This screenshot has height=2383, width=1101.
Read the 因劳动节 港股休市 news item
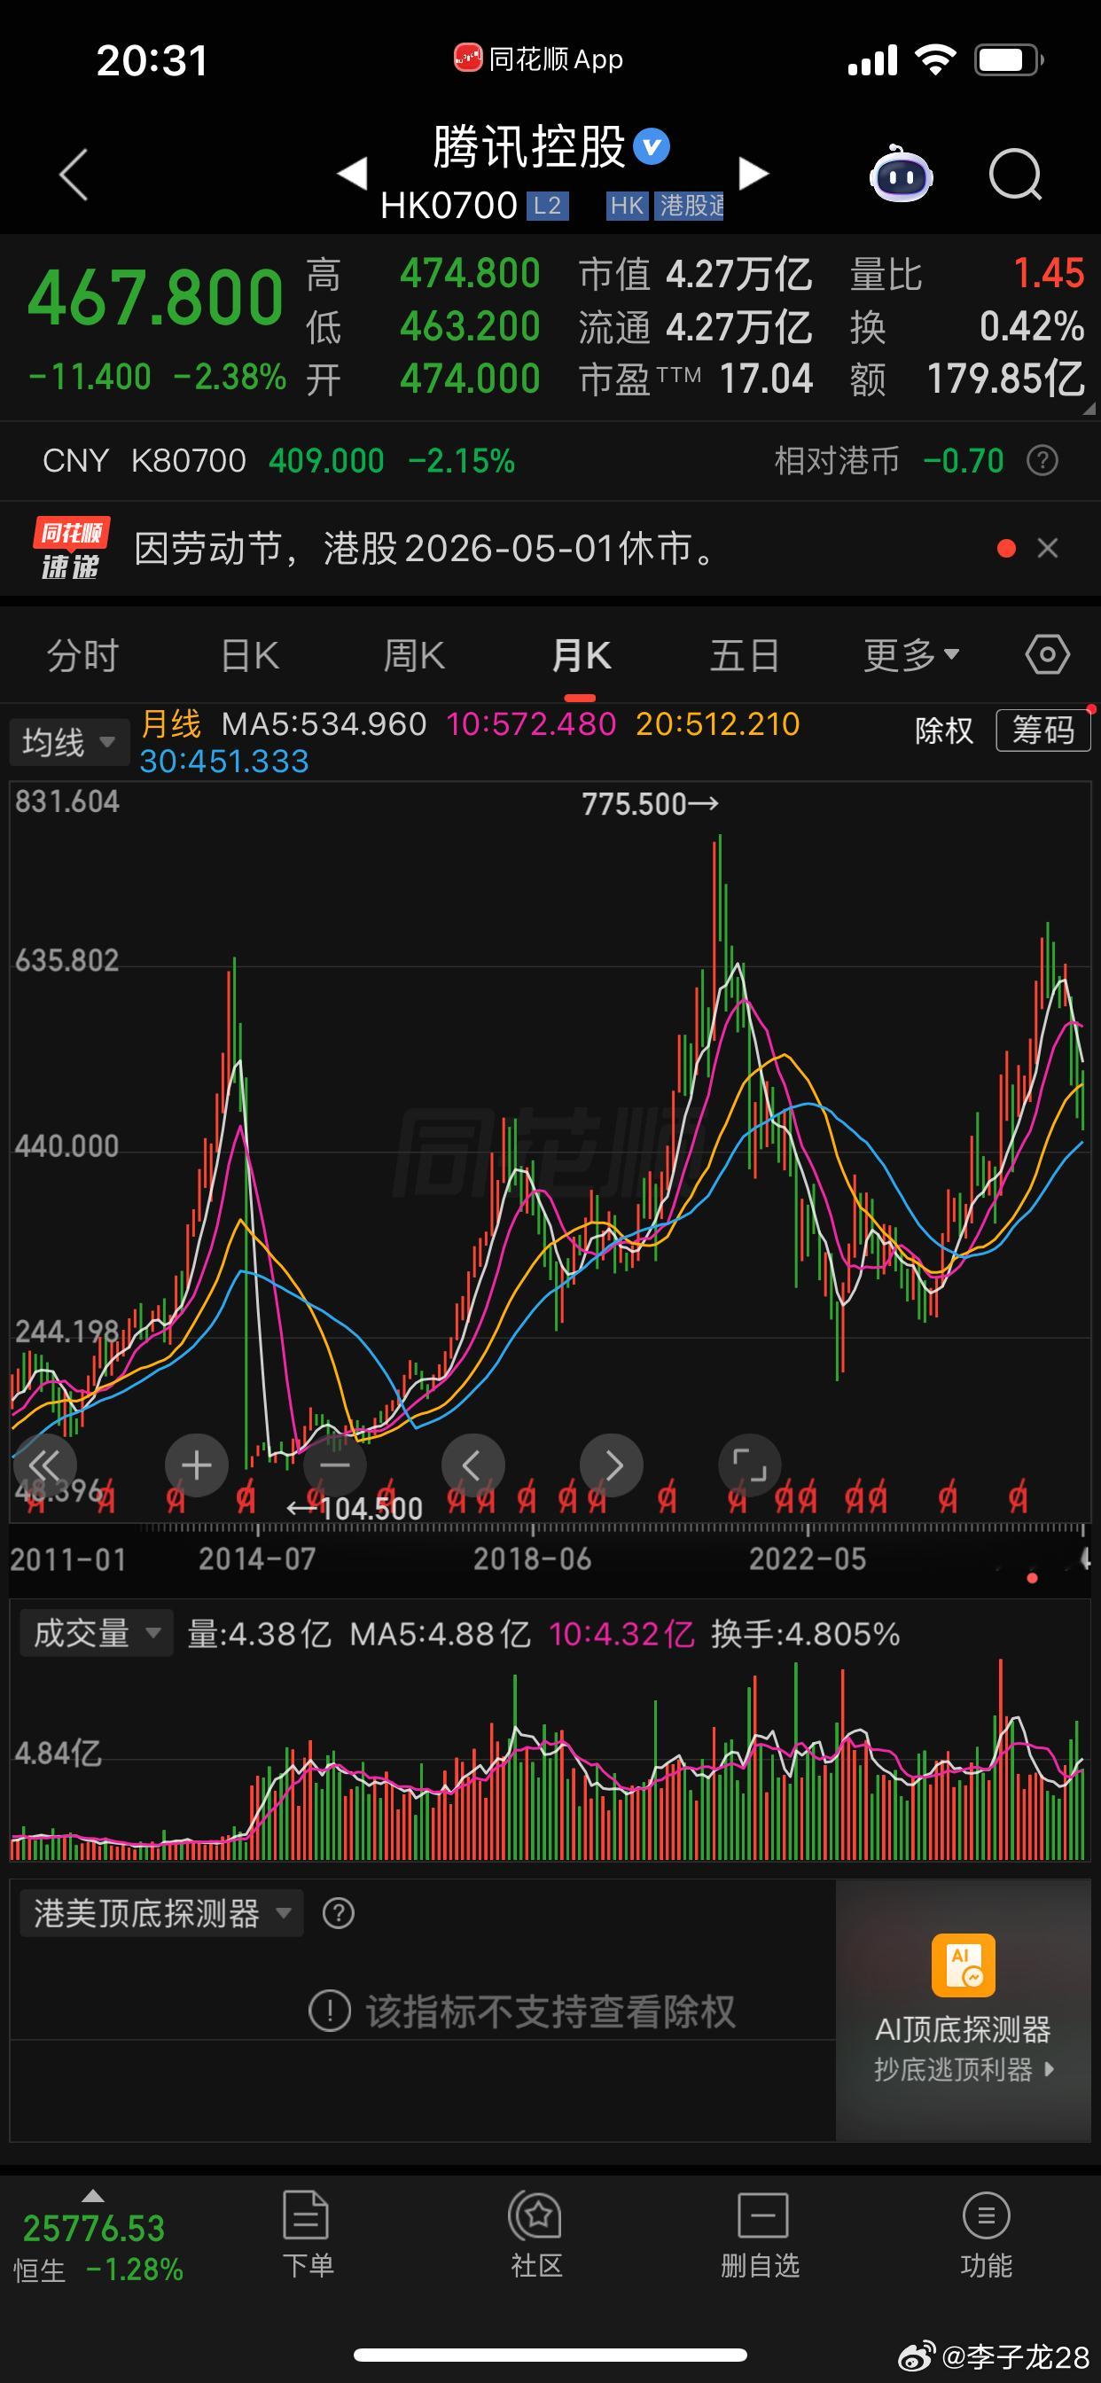coord(424,549)
